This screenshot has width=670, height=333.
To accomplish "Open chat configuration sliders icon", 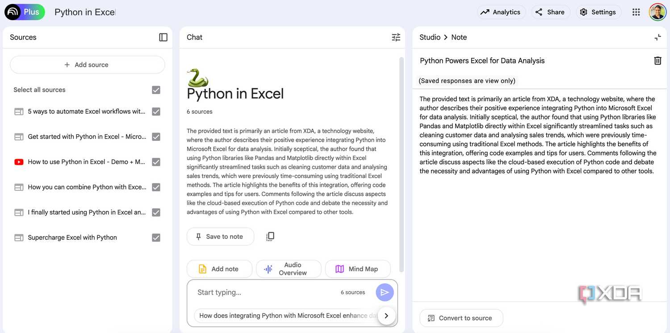I will coord(396,37).
